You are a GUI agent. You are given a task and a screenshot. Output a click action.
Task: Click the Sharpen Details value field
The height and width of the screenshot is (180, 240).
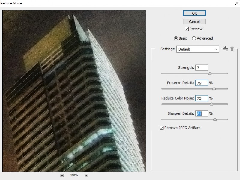point(201,113)
